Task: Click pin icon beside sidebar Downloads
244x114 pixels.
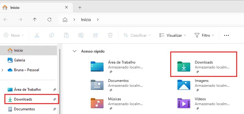Action: (x=54, y=99)
